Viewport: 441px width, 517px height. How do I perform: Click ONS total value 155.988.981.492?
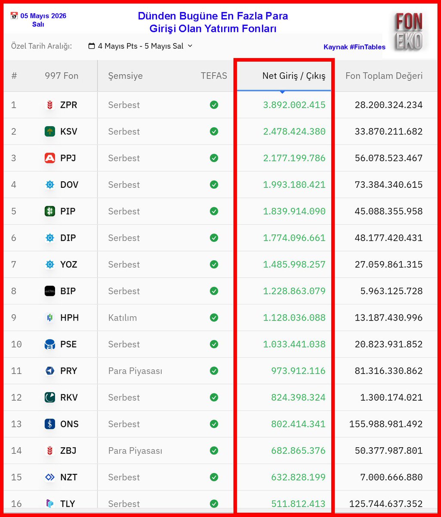[x=386, y=424]
